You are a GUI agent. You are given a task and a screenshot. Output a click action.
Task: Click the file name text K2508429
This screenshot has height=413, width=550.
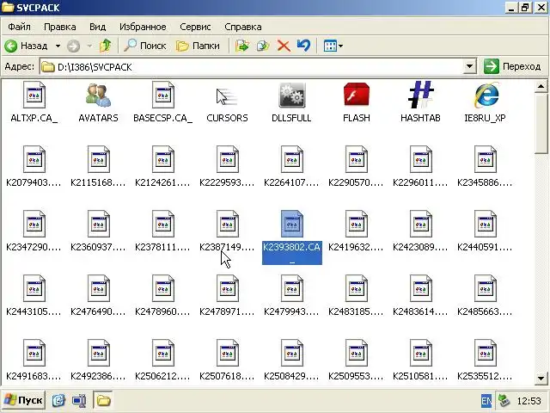(x=291, y=377)
